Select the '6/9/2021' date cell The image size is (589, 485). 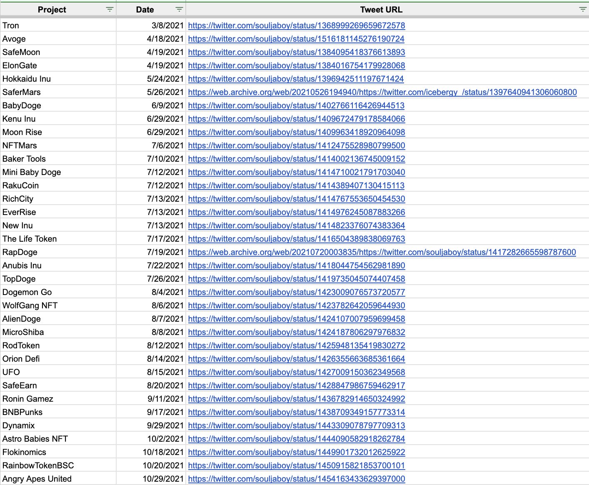click(x=151, y=105)
